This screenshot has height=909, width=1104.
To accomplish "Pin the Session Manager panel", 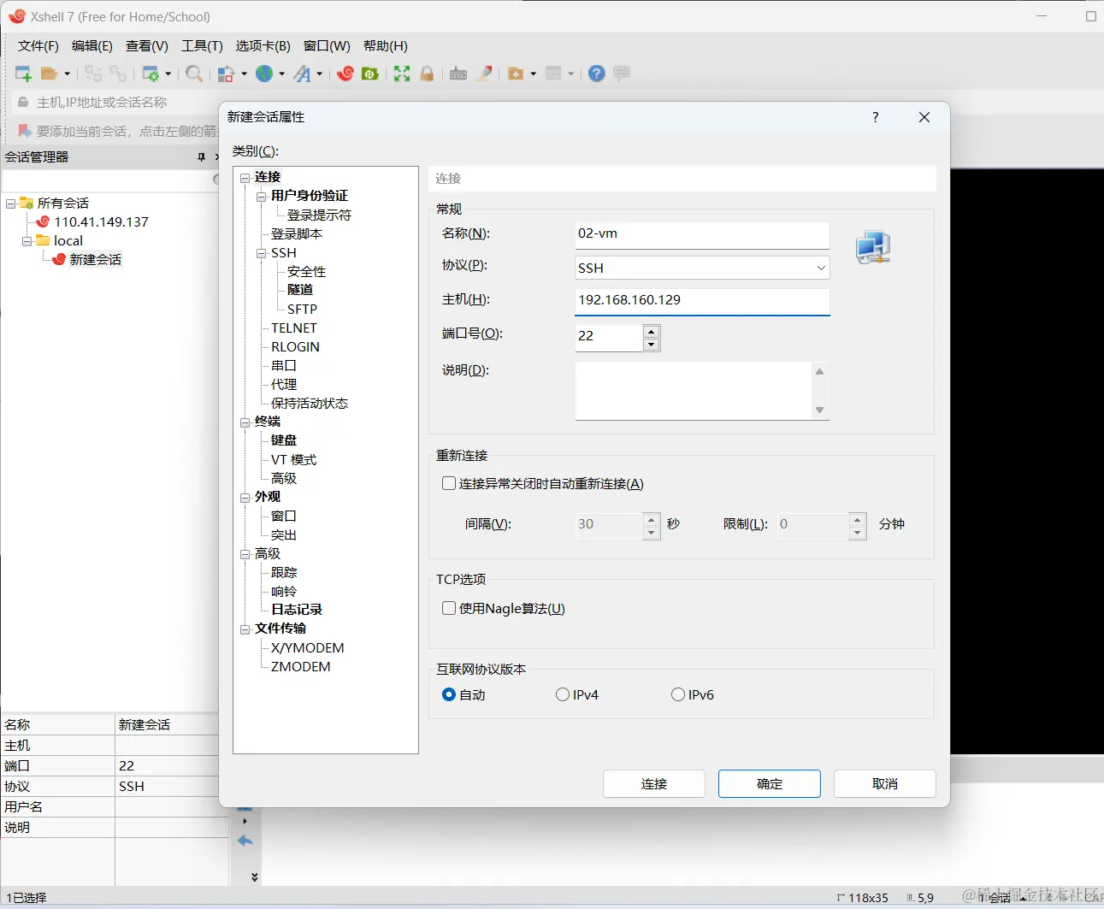I will coord(202,157).
